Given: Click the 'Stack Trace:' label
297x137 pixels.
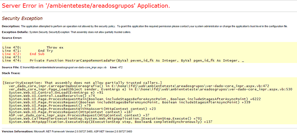Looking at the screenshot, I should pyautogui.click(x=11, y=73).
